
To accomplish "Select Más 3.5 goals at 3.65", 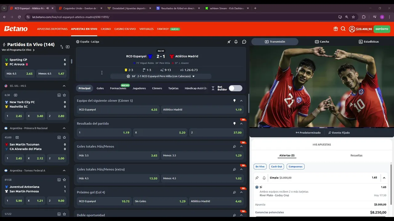I will pos(118,156).
